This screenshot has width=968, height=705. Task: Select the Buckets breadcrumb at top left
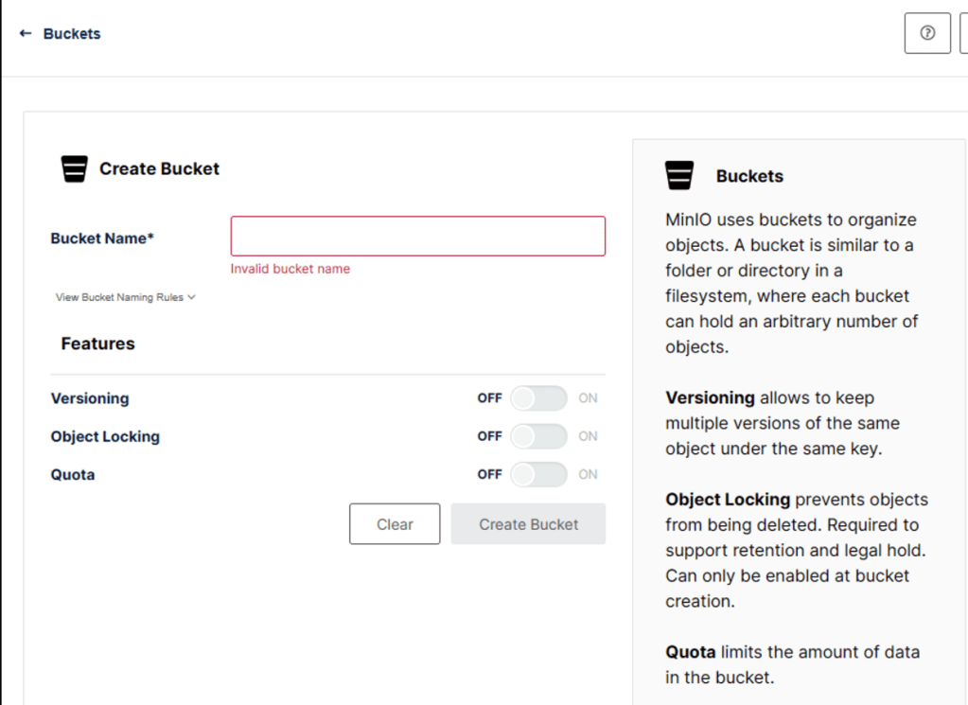(x=70, y=33)
